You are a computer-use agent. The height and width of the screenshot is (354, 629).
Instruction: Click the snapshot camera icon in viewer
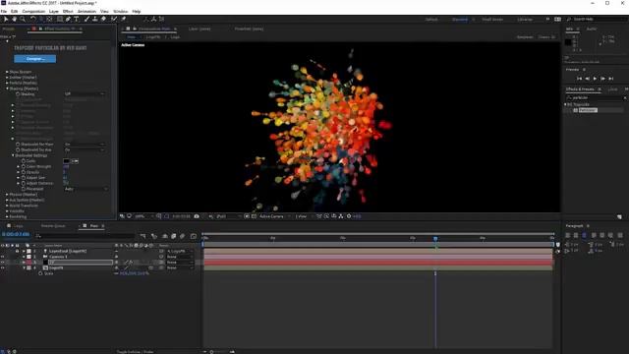pyautogui.click(x=197, y=216)
